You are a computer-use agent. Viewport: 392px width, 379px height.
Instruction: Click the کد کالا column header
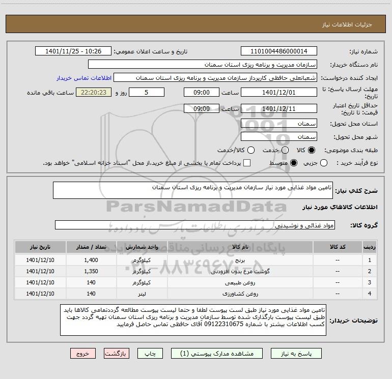[x=338, y=247]
